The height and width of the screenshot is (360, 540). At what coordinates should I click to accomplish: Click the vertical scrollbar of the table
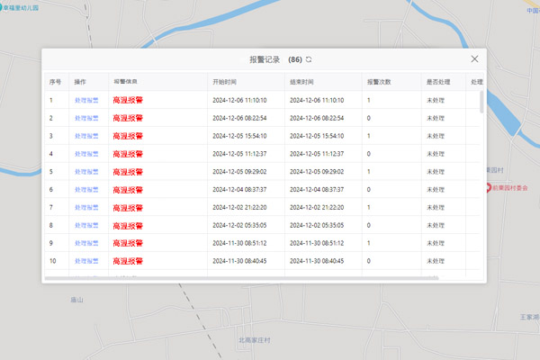tap(481, 102)
